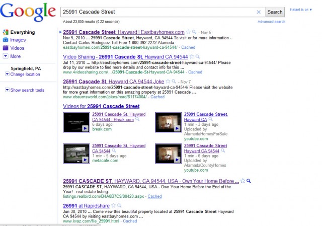322x226 pixels.
Task: Open Advanced search
Action: tap(271, 22)
